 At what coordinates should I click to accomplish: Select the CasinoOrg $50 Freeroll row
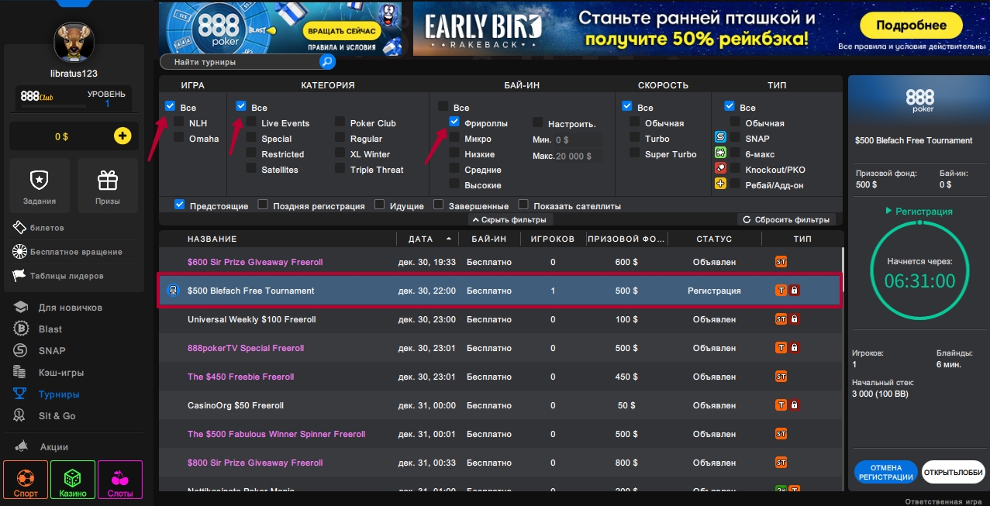coord(500,405)
